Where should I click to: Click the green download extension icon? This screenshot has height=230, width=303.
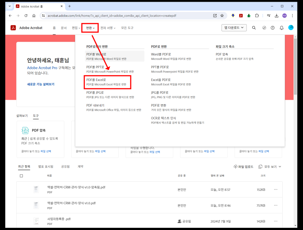click(249, 16)
